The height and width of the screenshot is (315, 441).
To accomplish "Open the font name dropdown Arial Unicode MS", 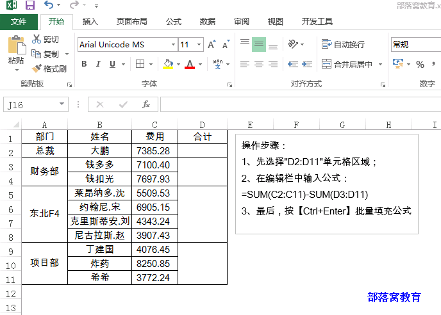I will pyautogui.click(x=173, y=44).
